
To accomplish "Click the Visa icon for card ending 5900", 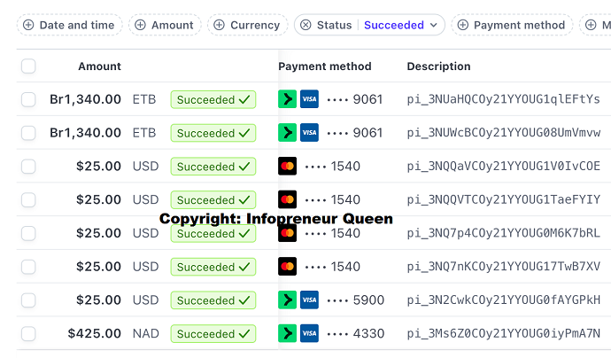I will pyautogui.click(x=309, y=300).
